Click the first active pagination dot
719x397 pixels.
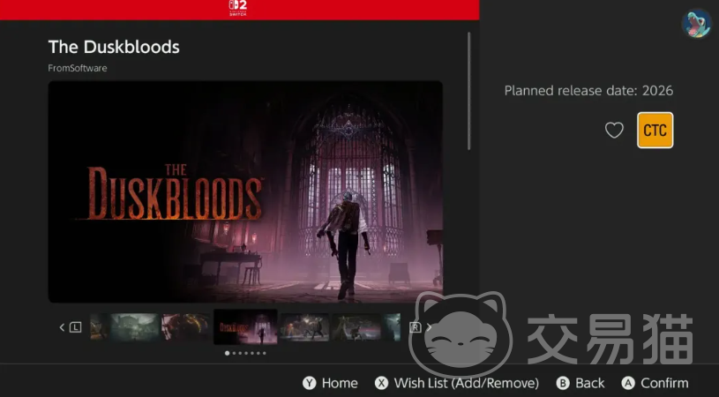click(227, 353)
